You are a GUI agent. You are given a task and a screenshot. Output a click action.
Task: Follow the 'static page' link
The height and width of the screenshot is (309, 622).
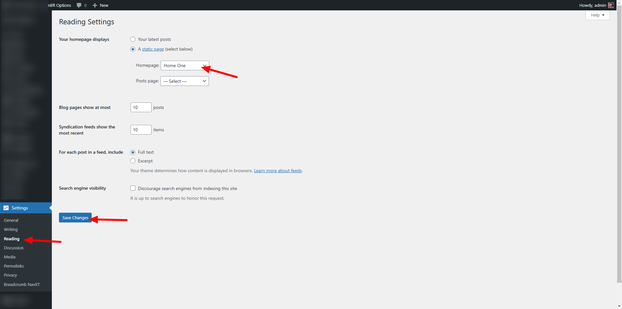click(153, 49)
